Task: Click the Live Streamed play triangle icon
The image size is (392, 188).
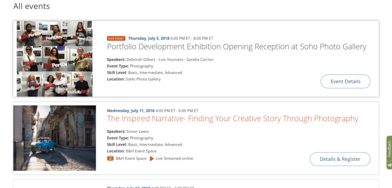Action: (152, 159)
